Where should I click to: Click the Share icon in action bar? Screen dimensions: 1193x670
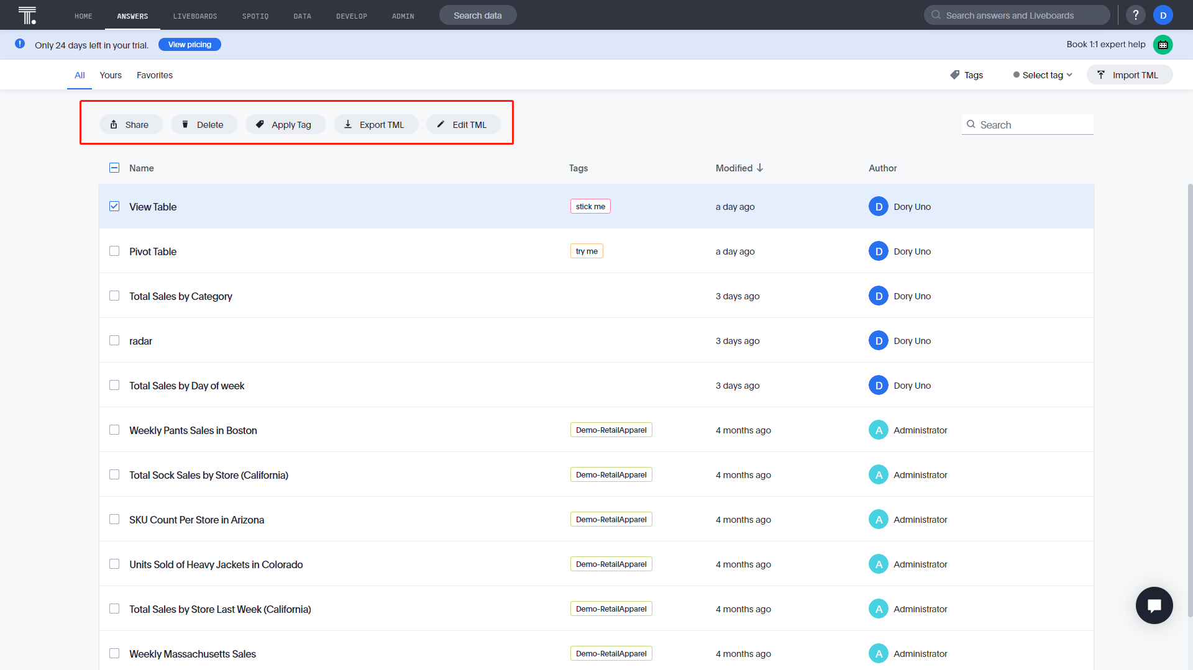pyautogui.click(x=114, y=124)
